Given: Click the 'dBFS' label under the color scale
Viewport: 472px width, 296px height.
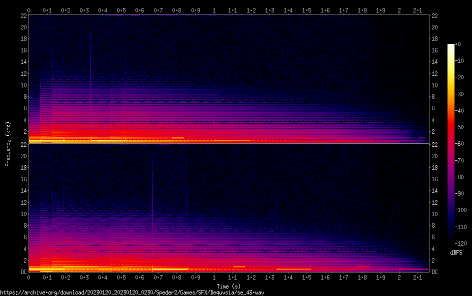Looking at the screenshot, I should click(455, 253).
